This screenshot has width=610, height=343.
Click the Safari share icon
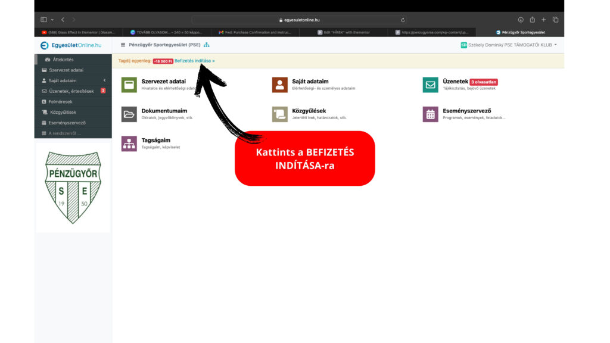tap(532, 20)
